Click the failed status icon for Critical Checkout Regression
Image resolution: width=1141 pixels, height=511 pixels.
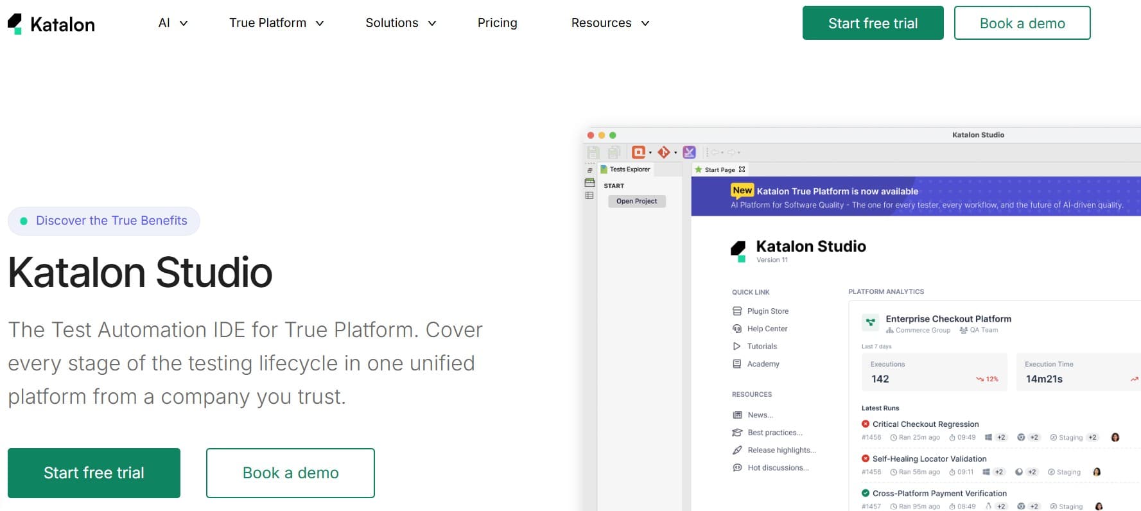(866, 424)
